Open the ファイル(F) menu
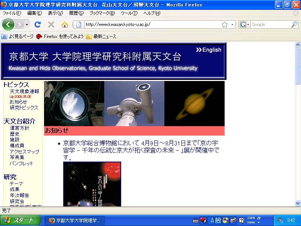Screen dimensions: 301x226 click(12, 13)
